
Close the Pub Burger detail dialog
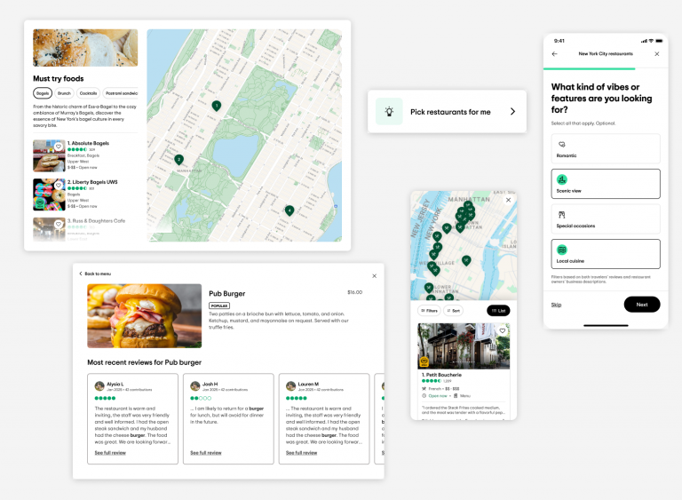[375, 276]
